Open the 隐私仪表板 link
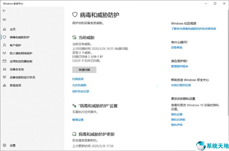Viewport: 229px width, 151px height. (x=178, y=119)
